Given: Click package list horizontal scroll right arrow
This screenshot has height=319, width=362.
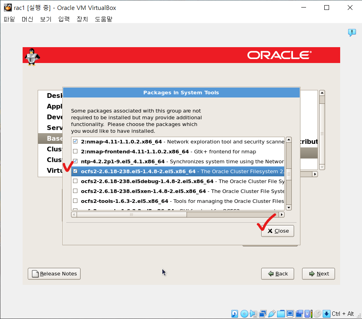Looking at the screenshot, I should coord(281,215).
